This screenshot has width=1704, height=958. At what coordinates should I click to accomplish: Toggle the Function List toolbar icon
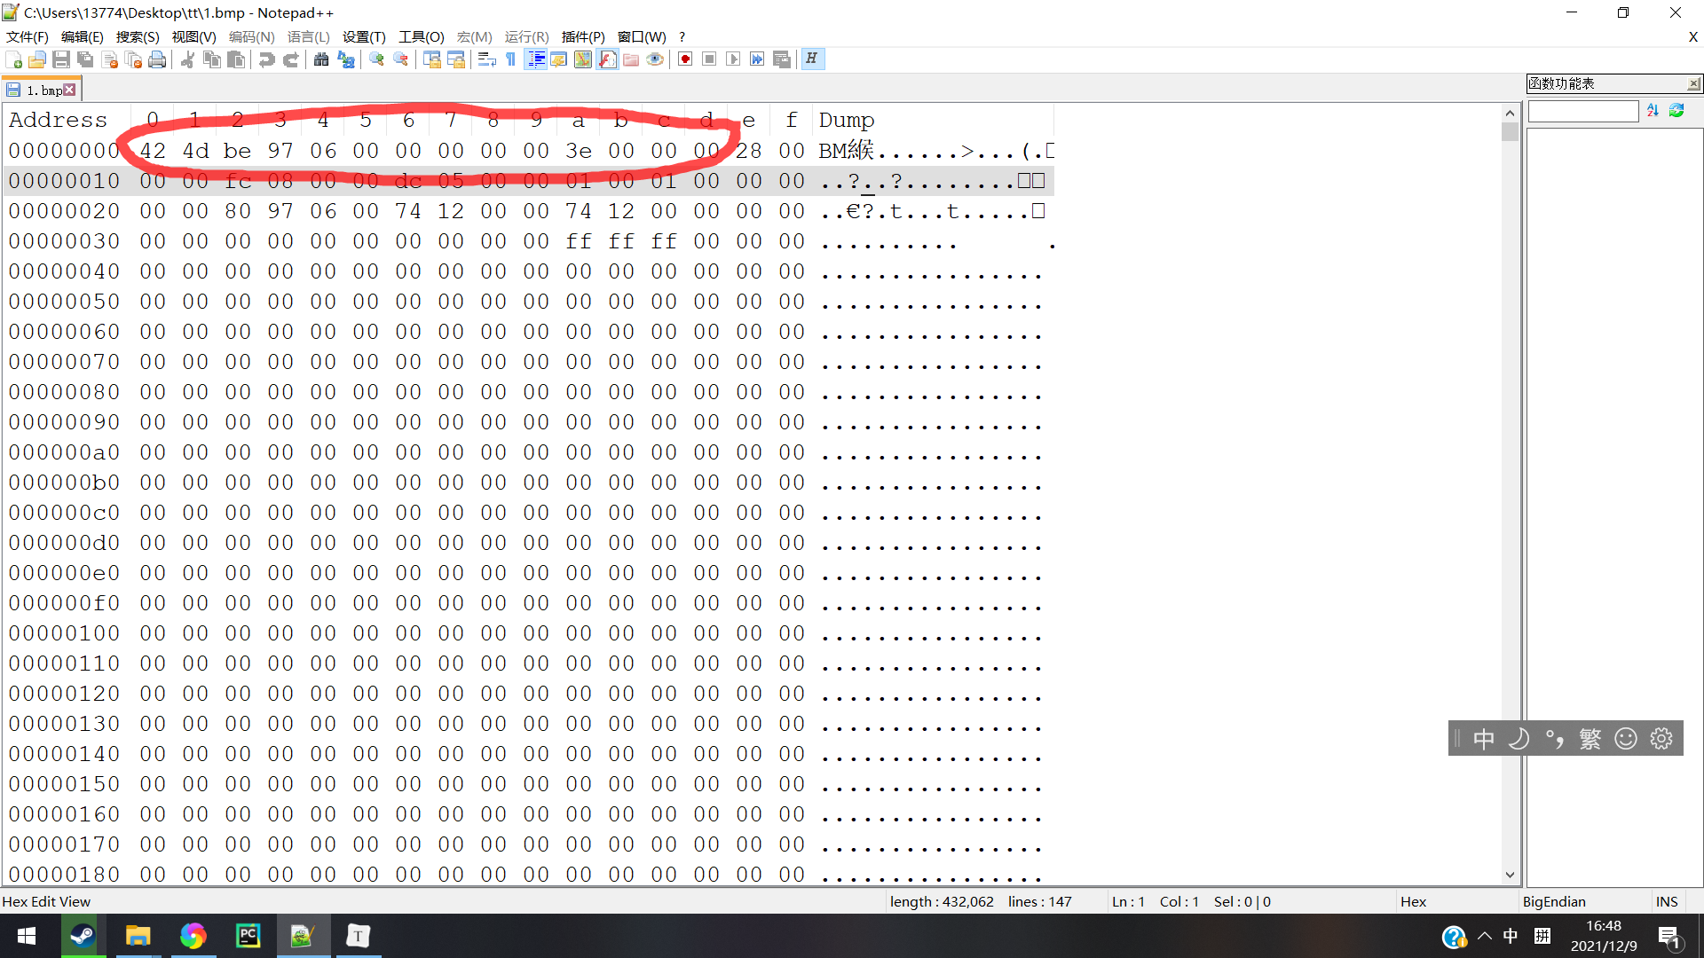[607, 59]
